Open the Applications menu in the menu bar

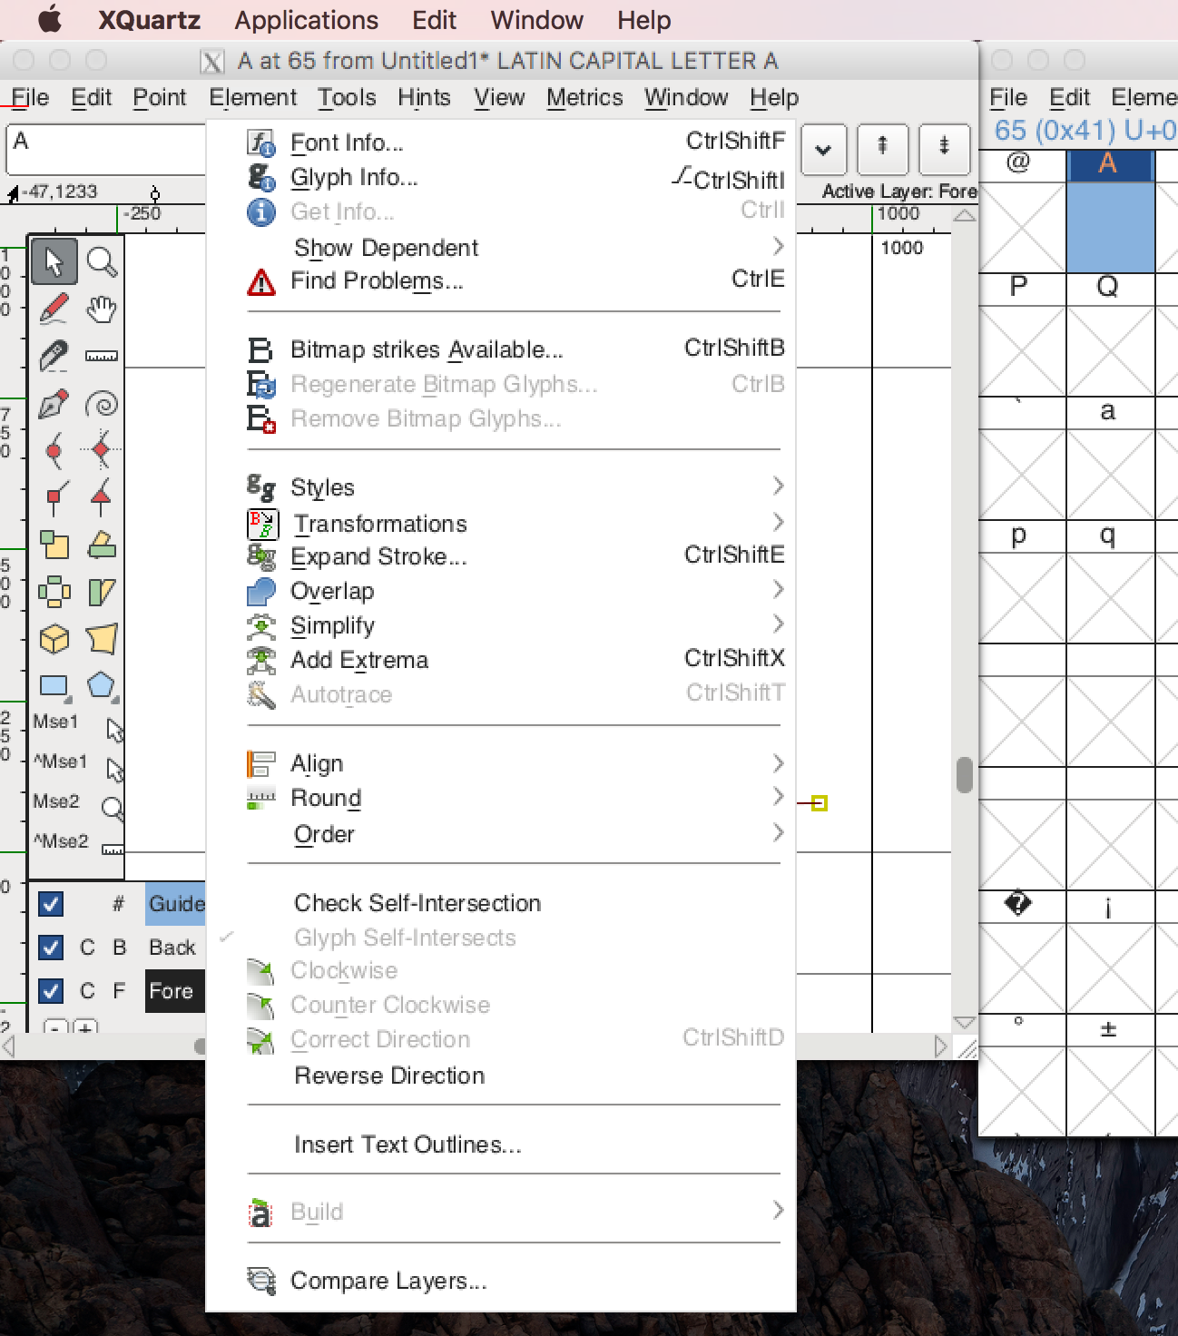pyautogui.click(x=305, y=20)
